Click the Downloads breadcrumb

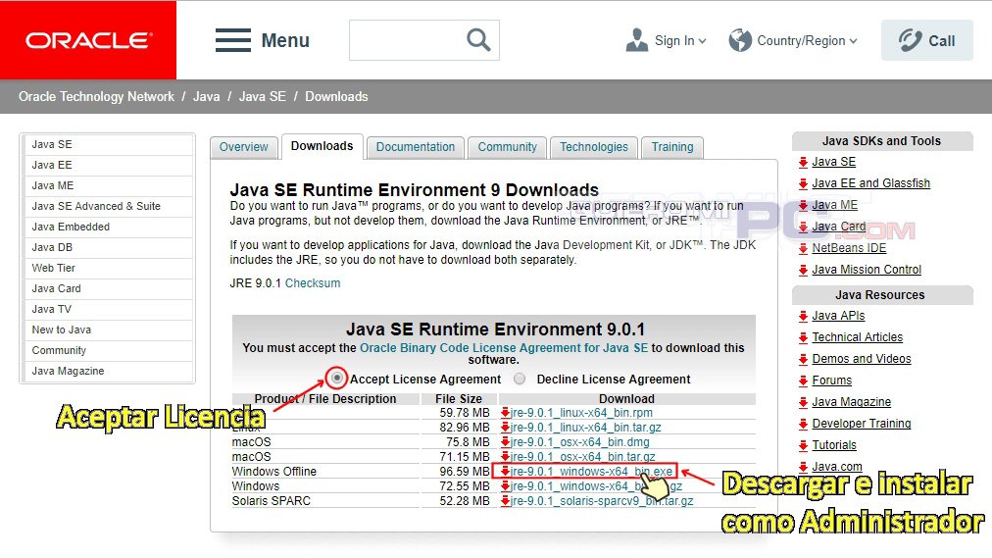point(336,97)
